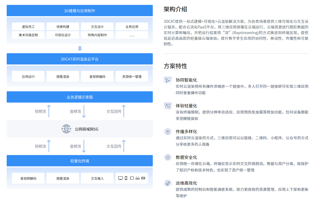Click the 运维高效化 title text

pyautogui.click(x=186, y=183)
